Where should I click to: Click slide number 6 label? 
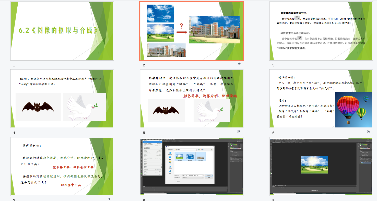(273, 133)
